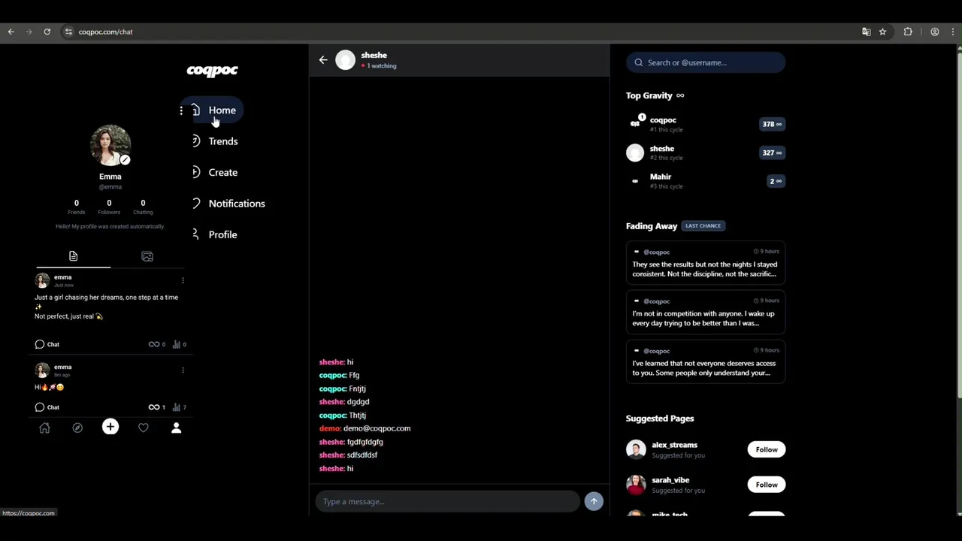
Task: Click the browser forward arrow
Action: coord(29,32)
